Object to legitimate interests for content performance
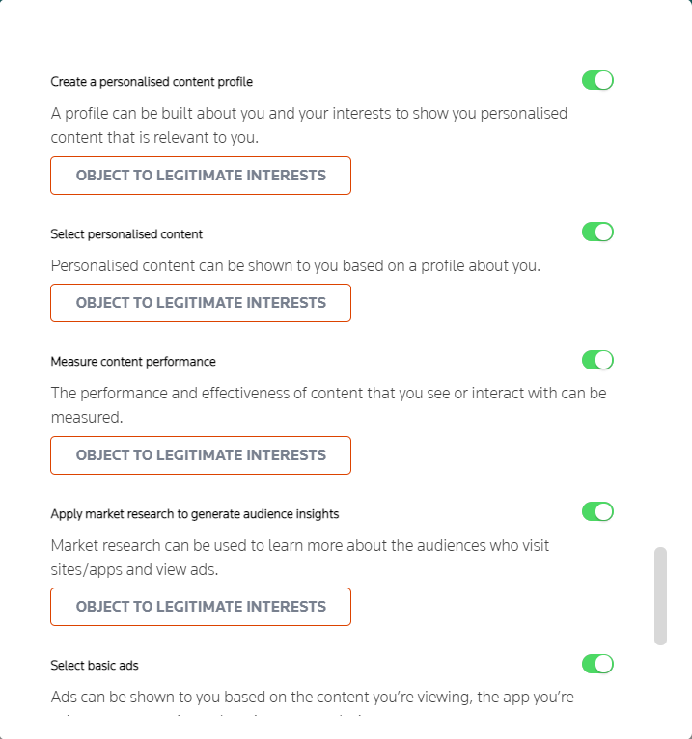Image resolution: width=692 pixels, height=739 pixels. tap(201, 455)
